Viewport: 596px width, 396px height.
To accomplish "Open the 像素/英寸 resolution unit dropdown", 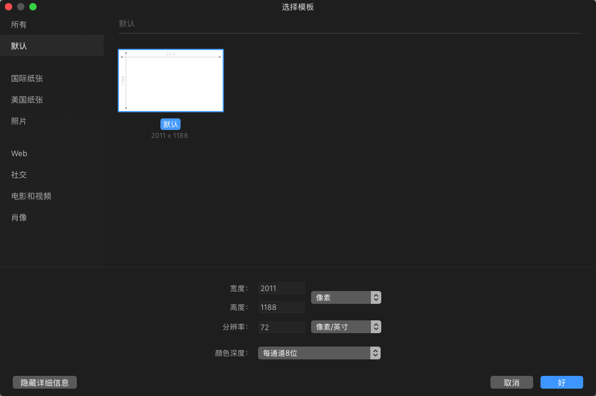I will [346, 327].
